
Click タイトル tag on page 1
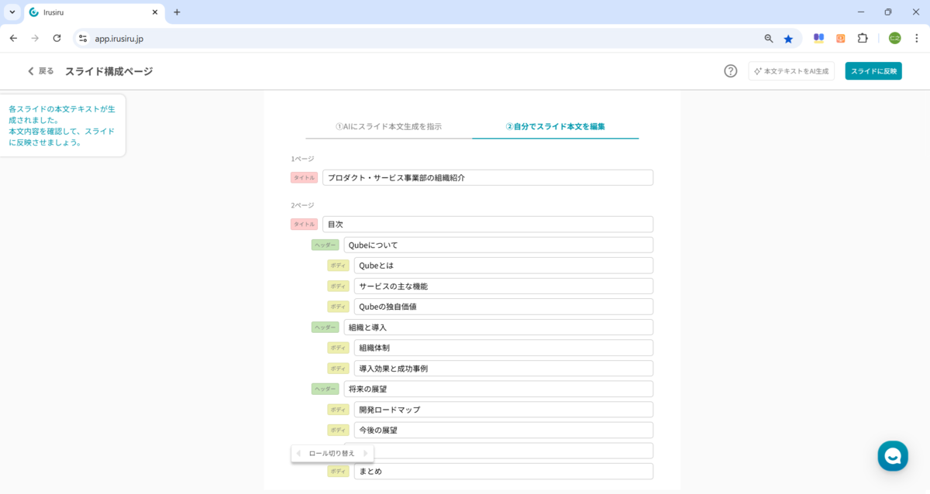pos(304,177)
